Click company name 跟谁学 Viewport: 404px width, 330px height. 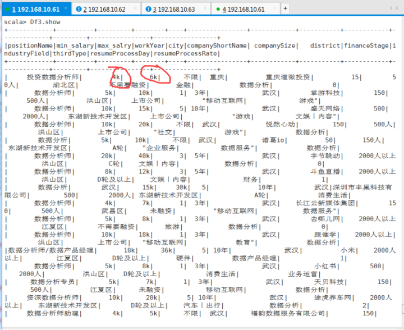tap(325, 235)
